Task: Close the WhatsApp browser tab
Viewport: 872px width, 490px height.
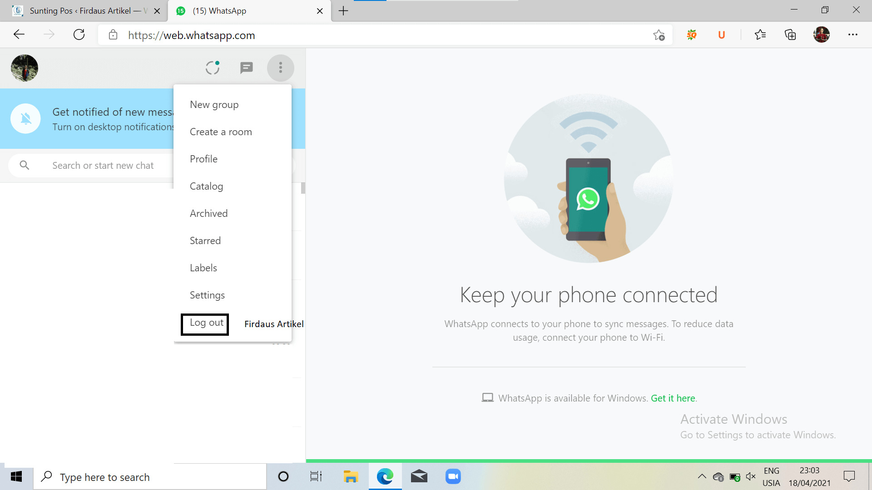Action: click(320, 11)
